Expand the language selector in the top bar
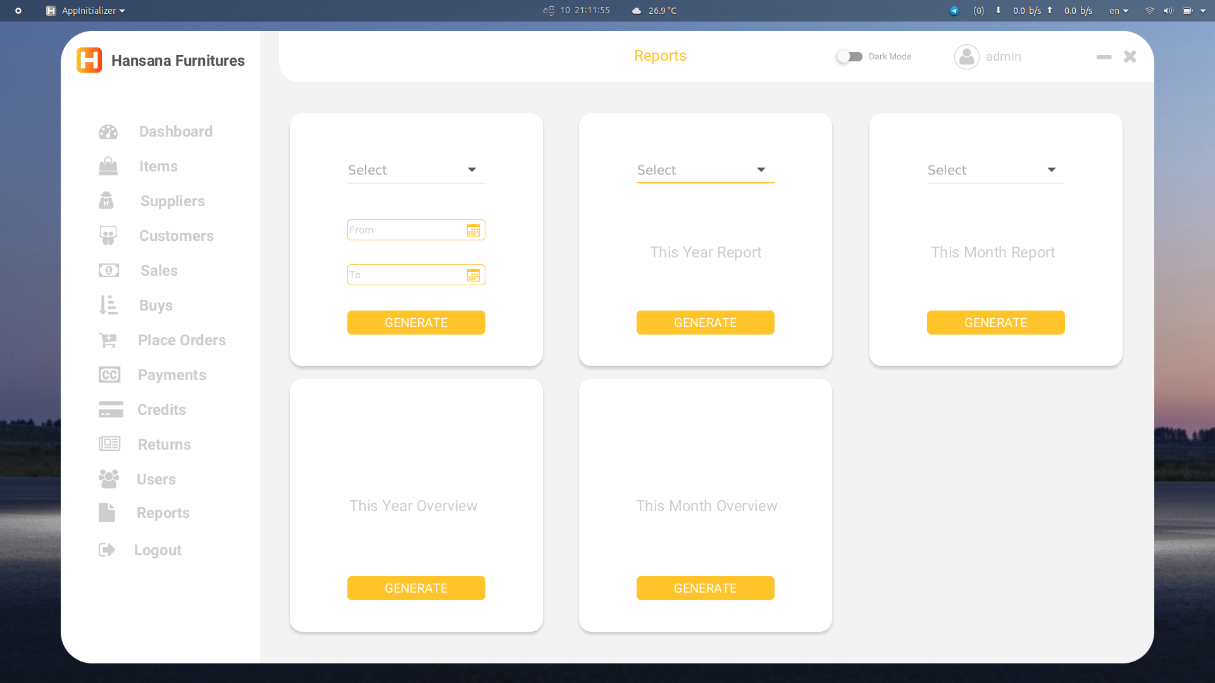 coord(1118,11)
